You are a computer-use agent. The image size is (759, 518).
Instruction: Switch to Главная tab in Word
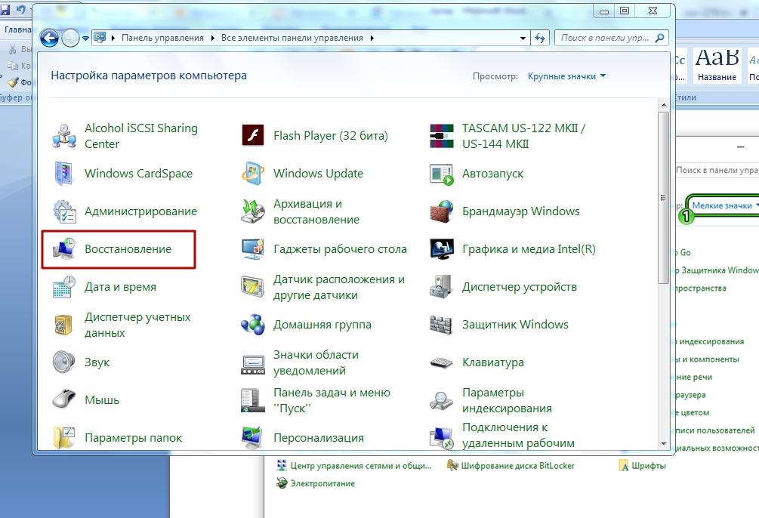[x=17, y=29]
